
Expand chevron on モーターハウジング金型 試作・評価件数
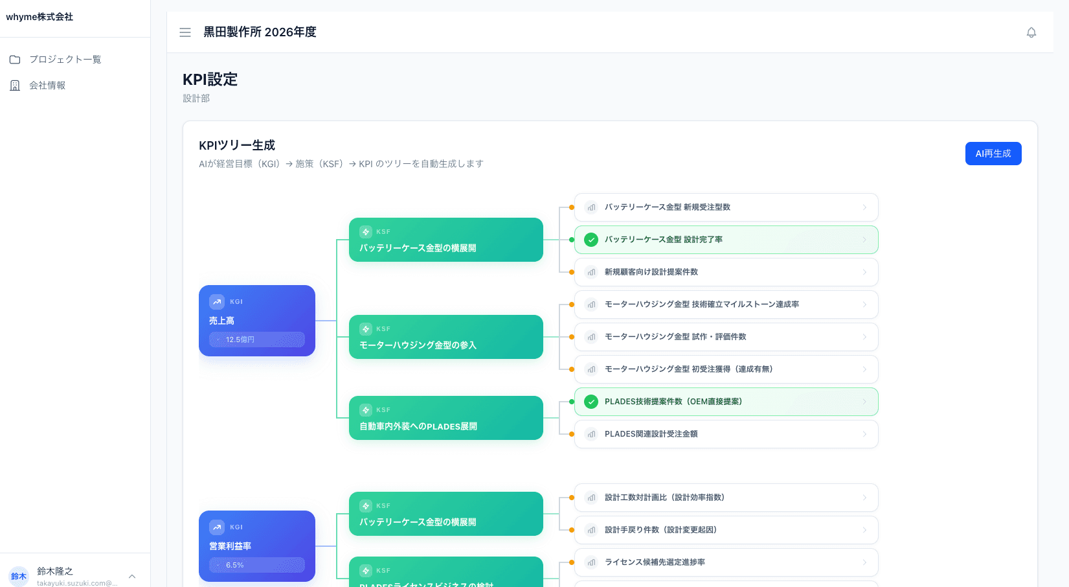[x=864, y=337]
